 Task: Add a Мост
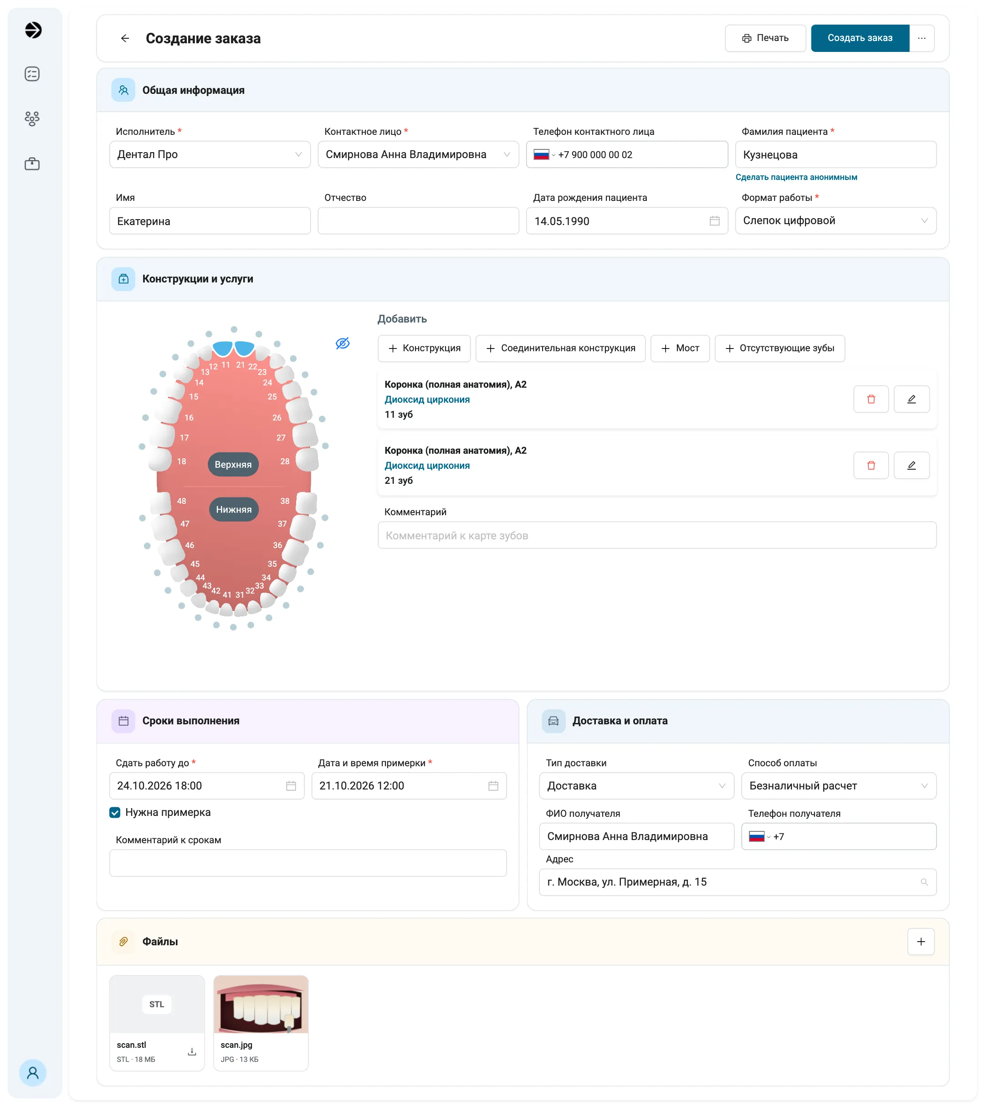pos(680,348)
